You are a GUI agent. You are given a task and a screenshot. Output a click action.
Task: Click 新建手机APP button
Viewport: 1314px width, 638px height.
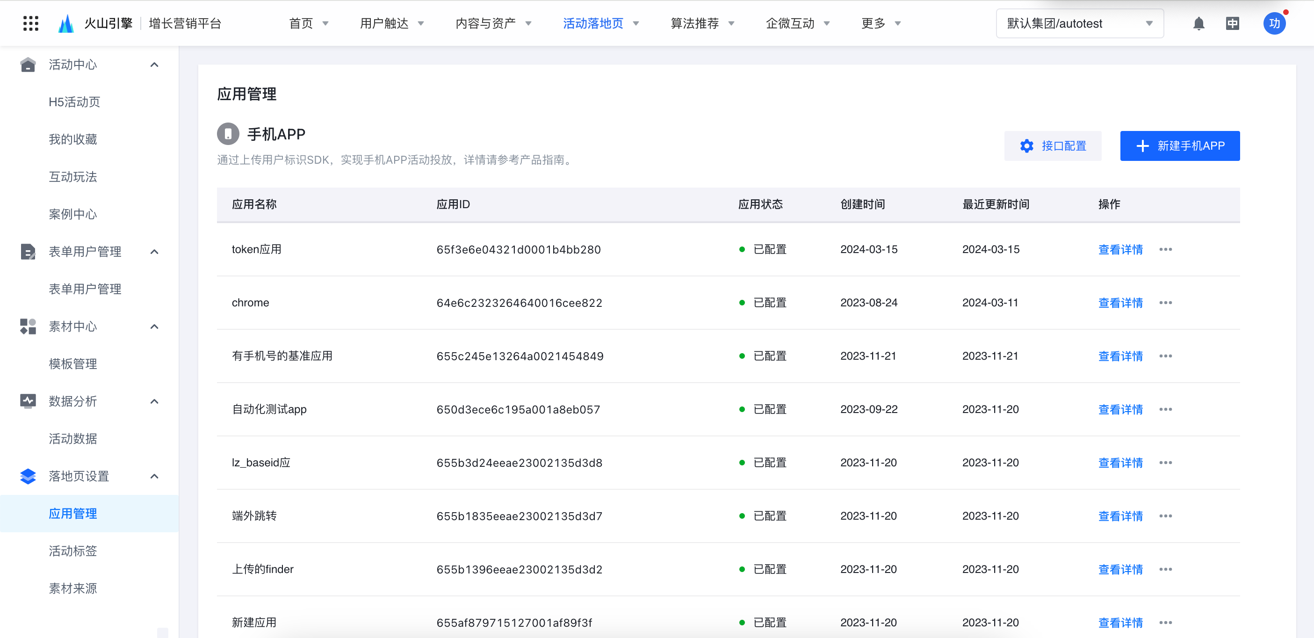1179,146
